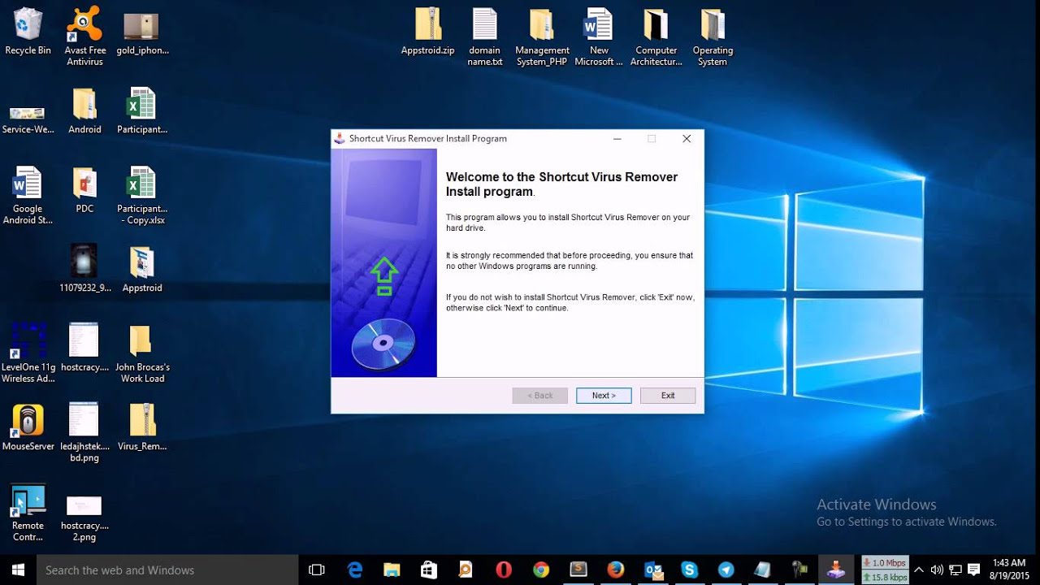Click Next to continue the installer
The image size is (1040, 585).
point(604,396)
